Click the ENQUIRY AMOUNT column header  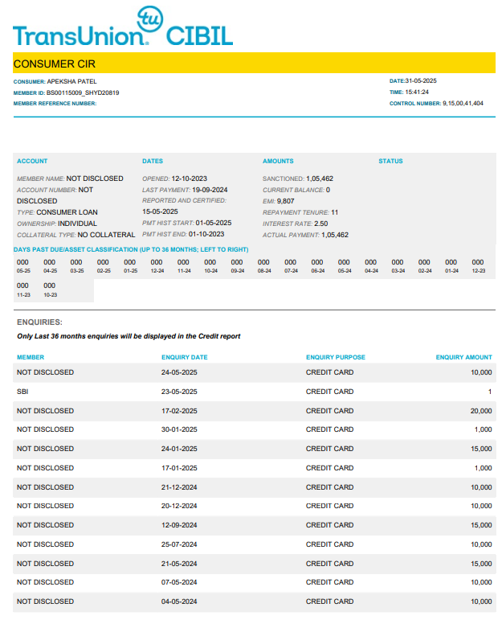(463, 357)
